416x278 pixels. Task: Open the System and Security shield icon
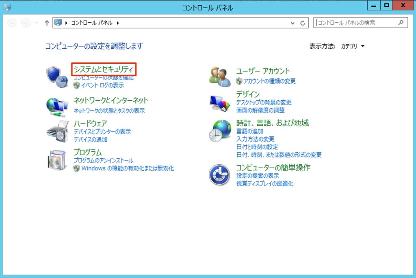(x=57, y=77)
